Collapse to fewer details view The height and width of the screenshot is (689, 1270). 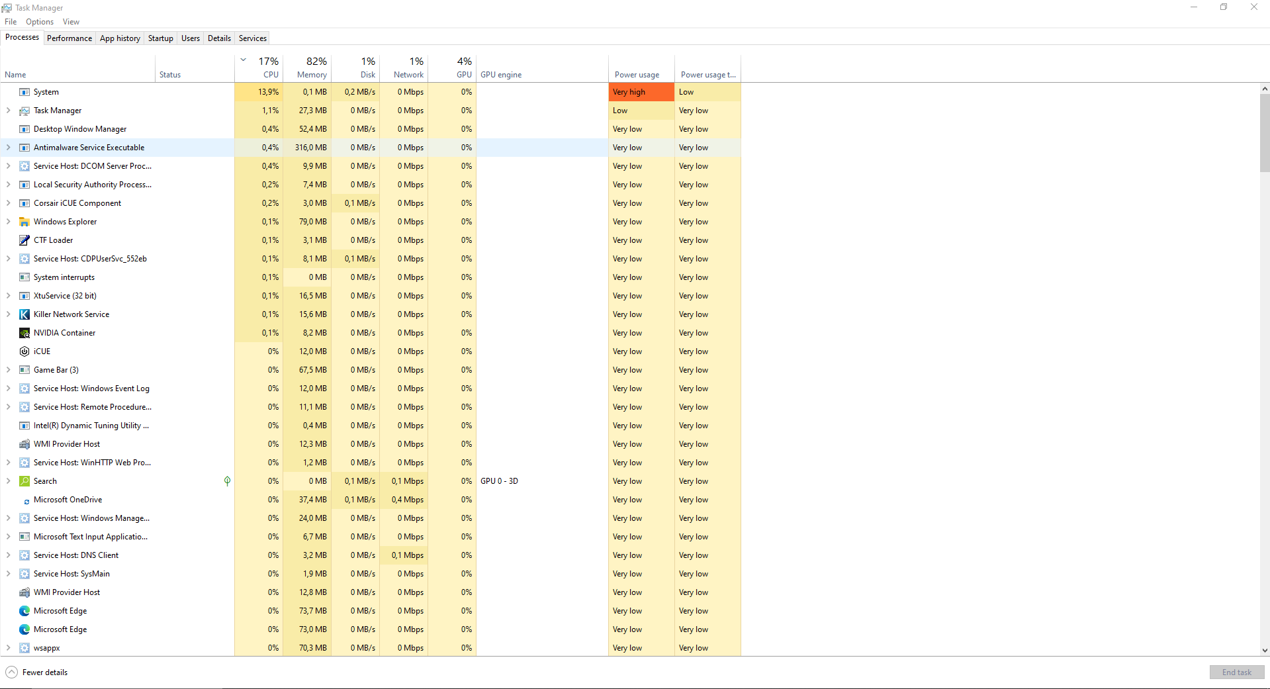[36, 672]
